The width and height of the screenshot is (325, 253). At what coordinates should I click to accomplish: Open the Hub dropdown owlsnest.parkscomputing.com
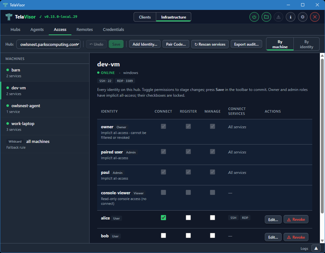pos(48,44)
